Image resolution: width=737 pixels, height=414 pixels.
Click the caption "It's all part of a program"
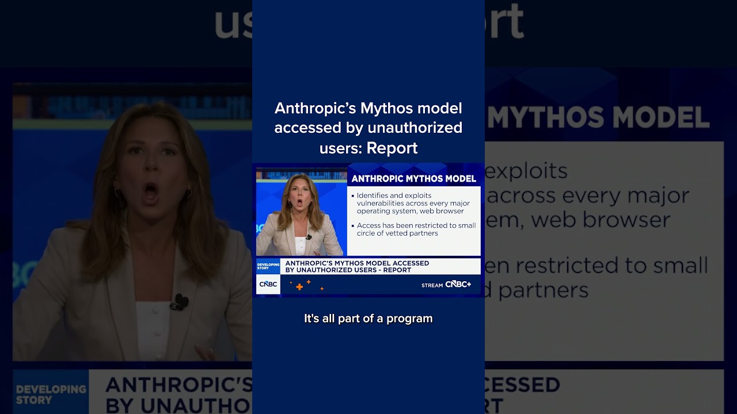tap(368, 319)
